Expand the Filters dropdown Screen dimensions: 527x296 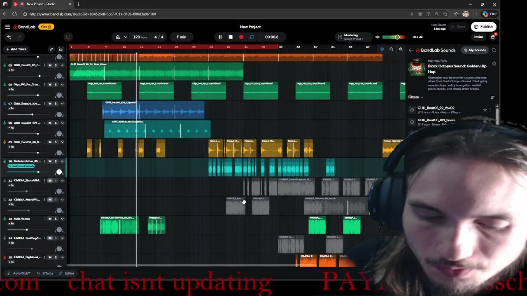416,97
